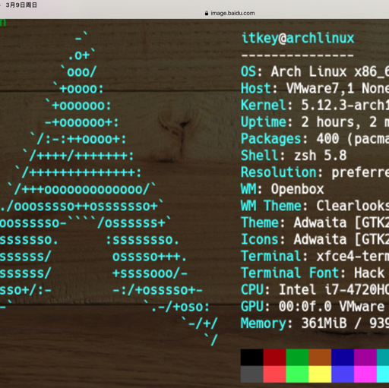Click the Kernel: 5.12.3-arch1 line
The image size is (389, 388).
coord(315,106)
